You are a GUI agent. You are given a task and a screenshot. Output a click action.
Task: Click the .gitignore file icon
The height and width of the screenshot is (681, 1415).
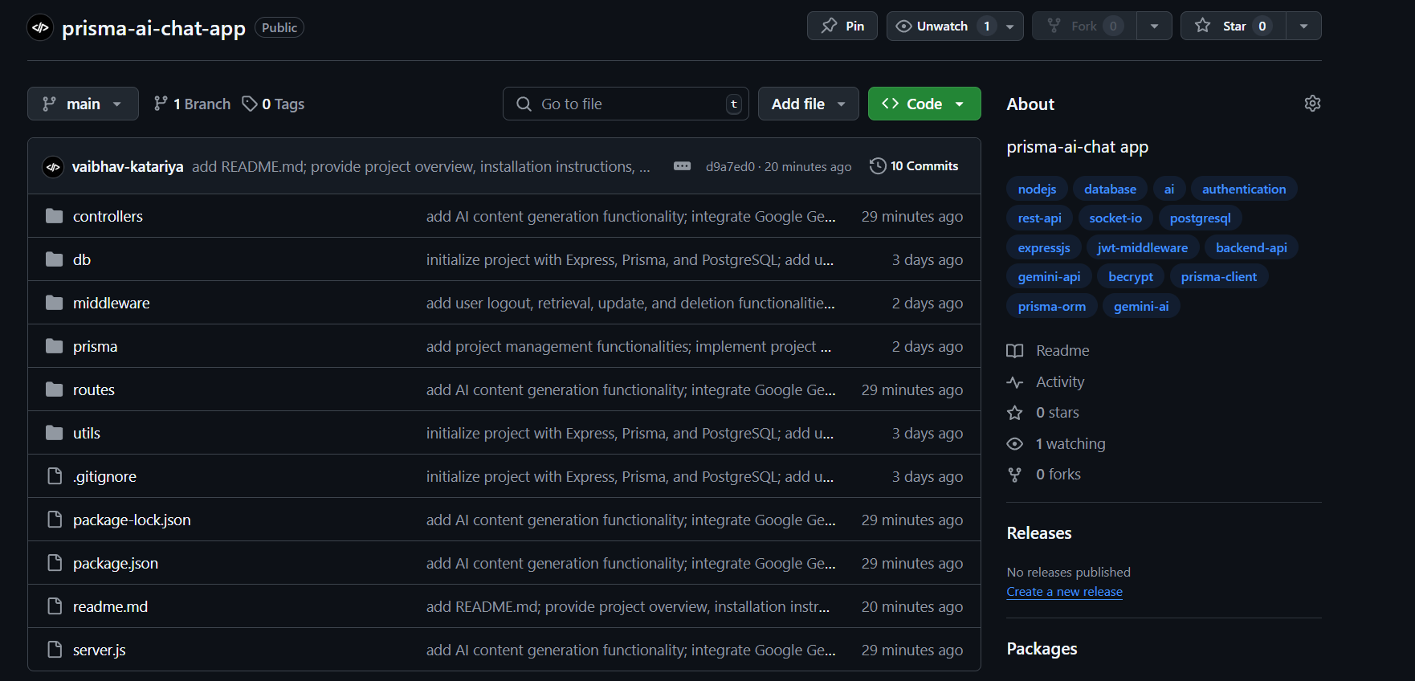tap(55, 476)
